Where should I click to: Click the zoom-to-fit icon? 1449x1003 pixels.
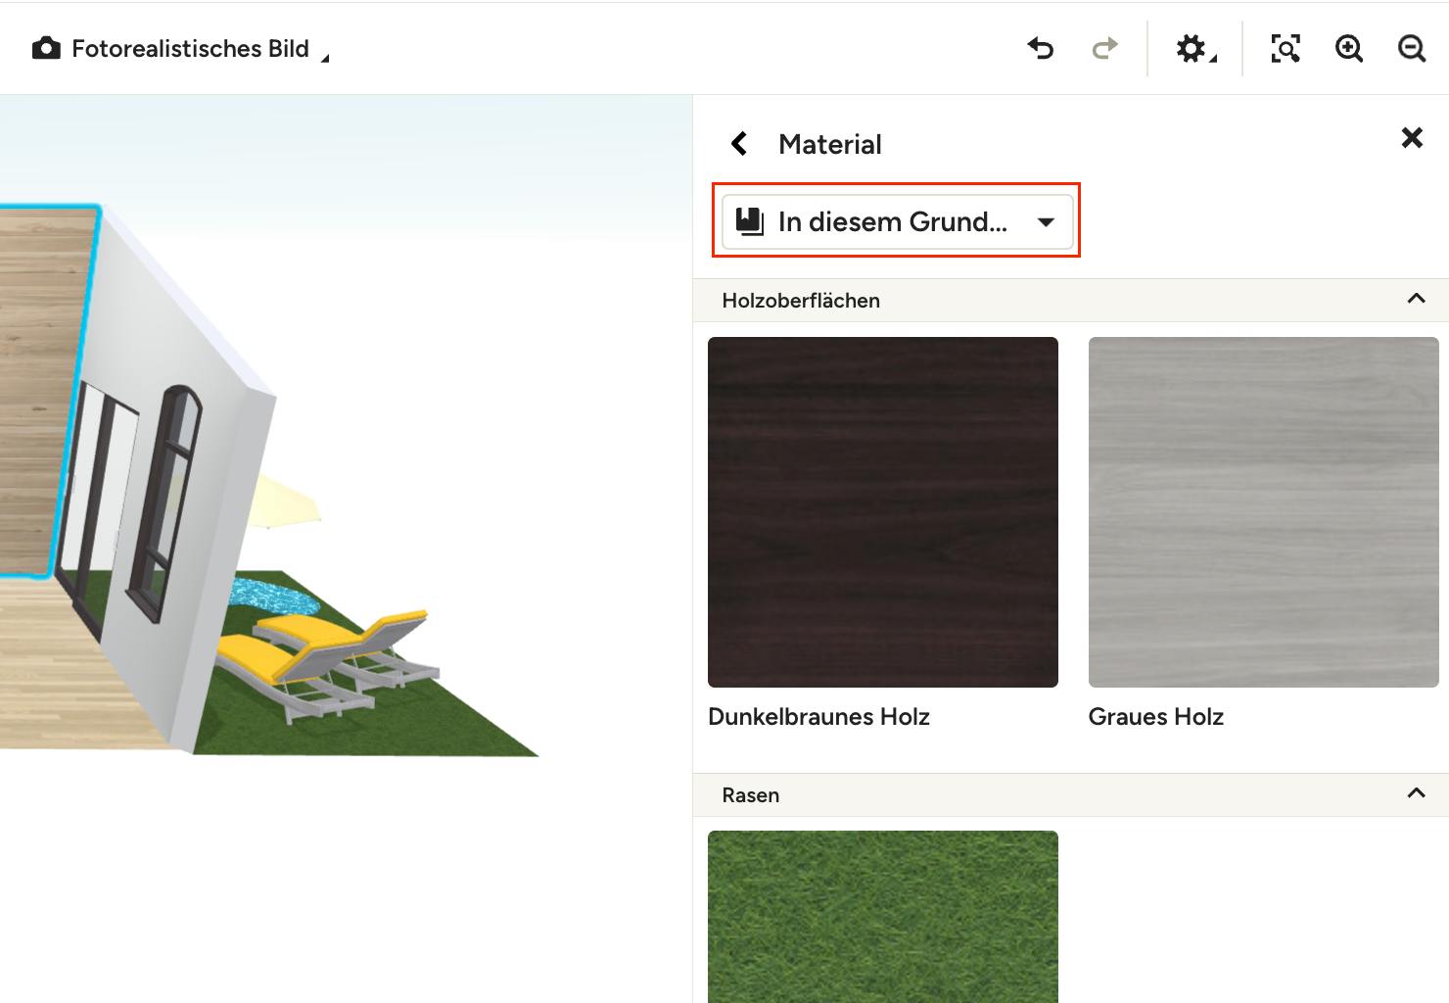click(x=1285, y=48)
